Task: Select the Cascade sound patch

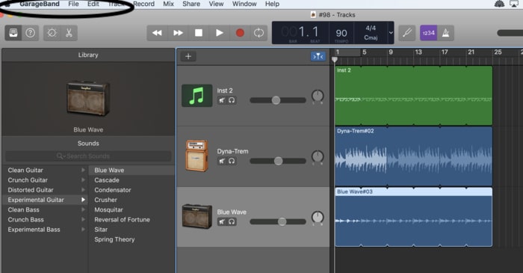Action: tap(131, 180)
